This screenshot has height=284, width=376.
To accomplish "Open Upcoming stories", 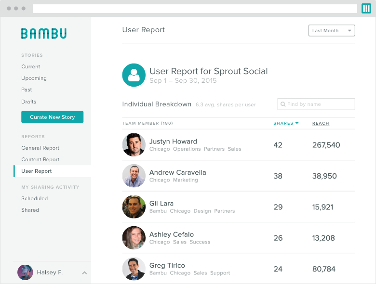I will tap(34, 78).
